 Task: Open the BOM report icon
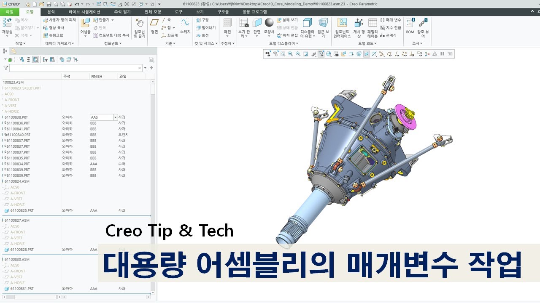tap(410, 26)
